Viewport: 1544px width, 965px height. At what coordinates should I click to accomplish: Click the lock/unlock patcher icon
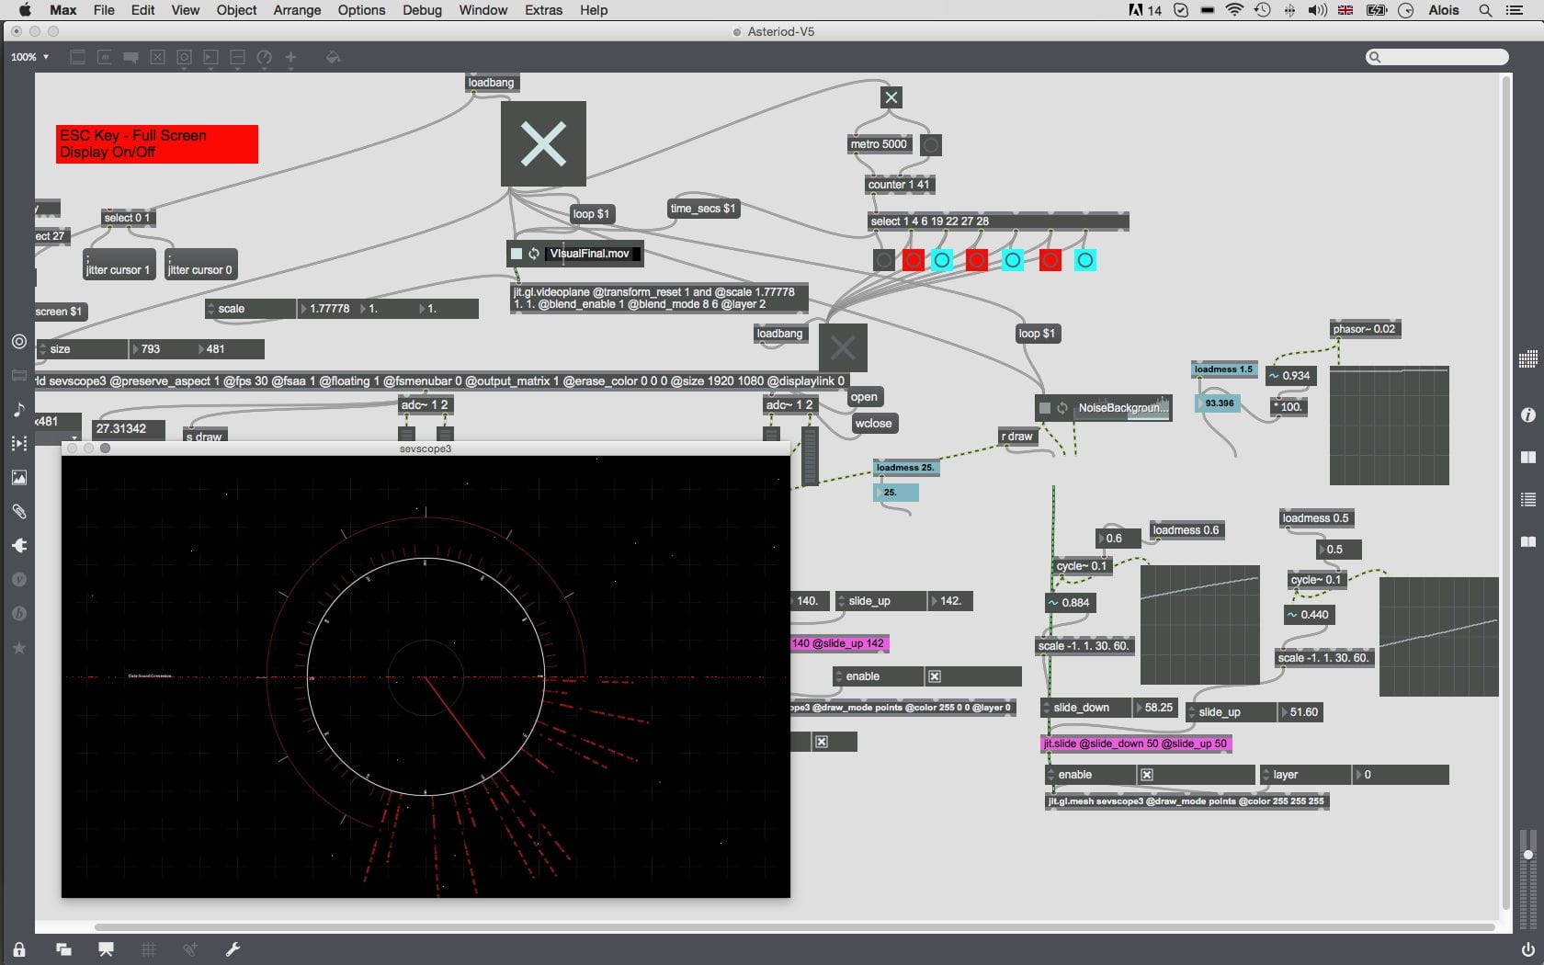click(x=19, y=949)
